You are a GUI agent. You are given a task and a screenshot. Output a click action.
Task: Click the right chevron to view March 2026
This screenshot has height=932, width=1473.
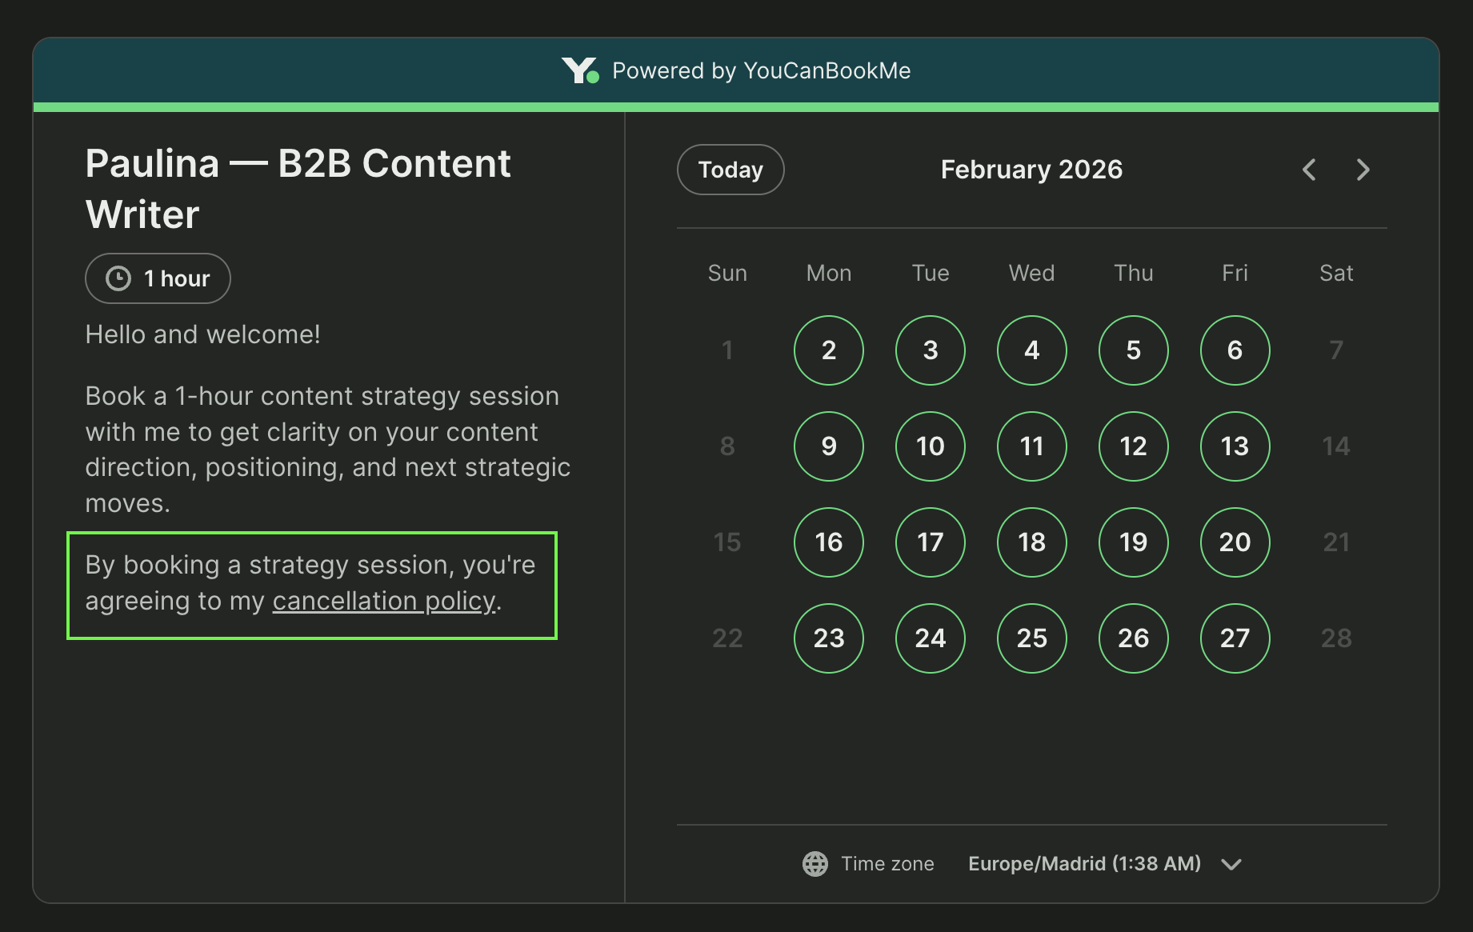click(x=1363, y=170)
